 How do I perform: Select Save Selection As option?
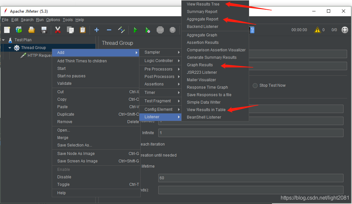96,145
